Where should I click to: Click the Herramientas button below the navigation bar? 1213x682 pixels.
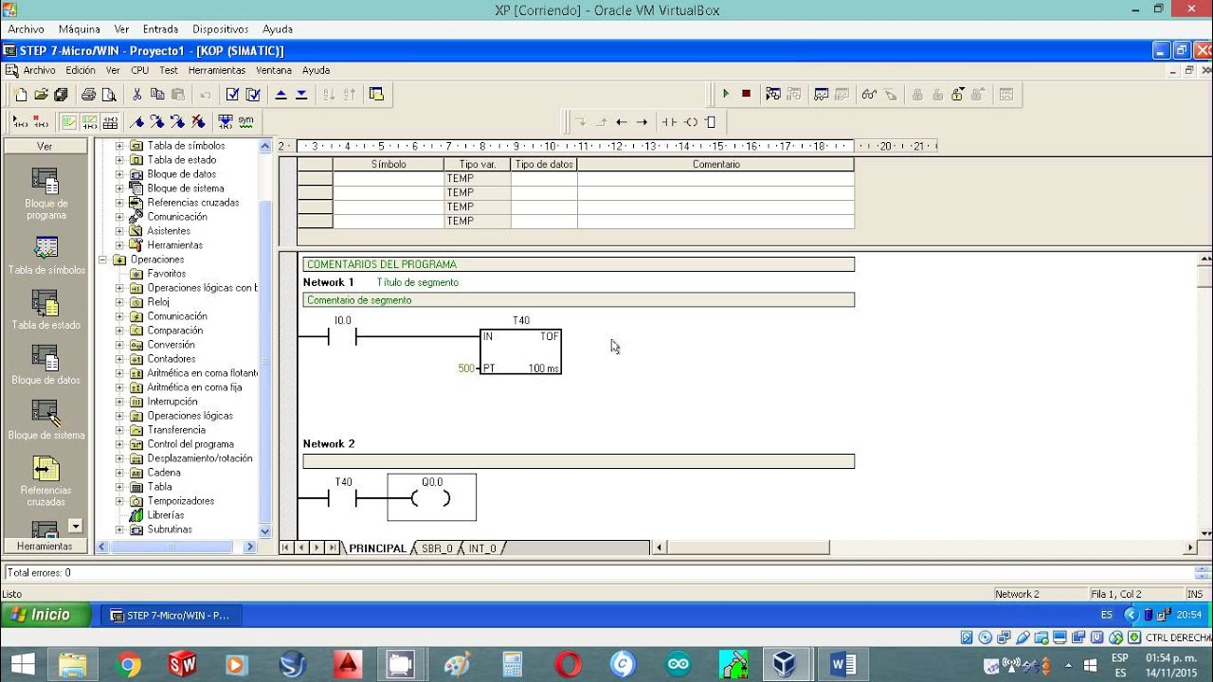coord(45,547)
